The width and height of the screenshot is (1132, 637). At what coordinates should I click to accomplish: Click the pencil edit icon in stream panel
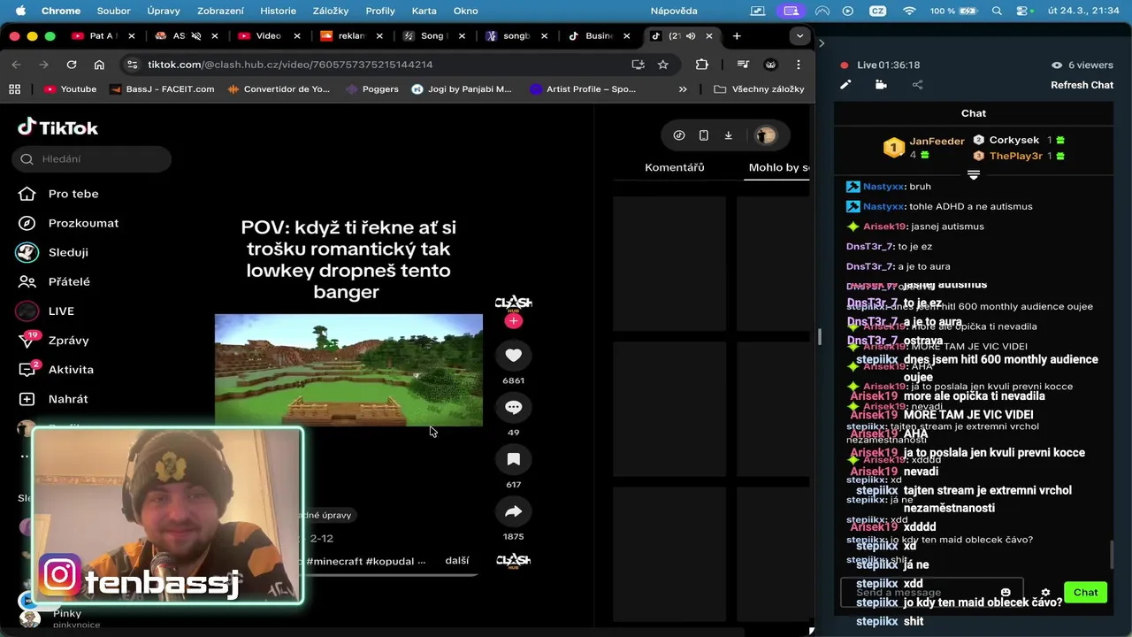tap(845, 85)
